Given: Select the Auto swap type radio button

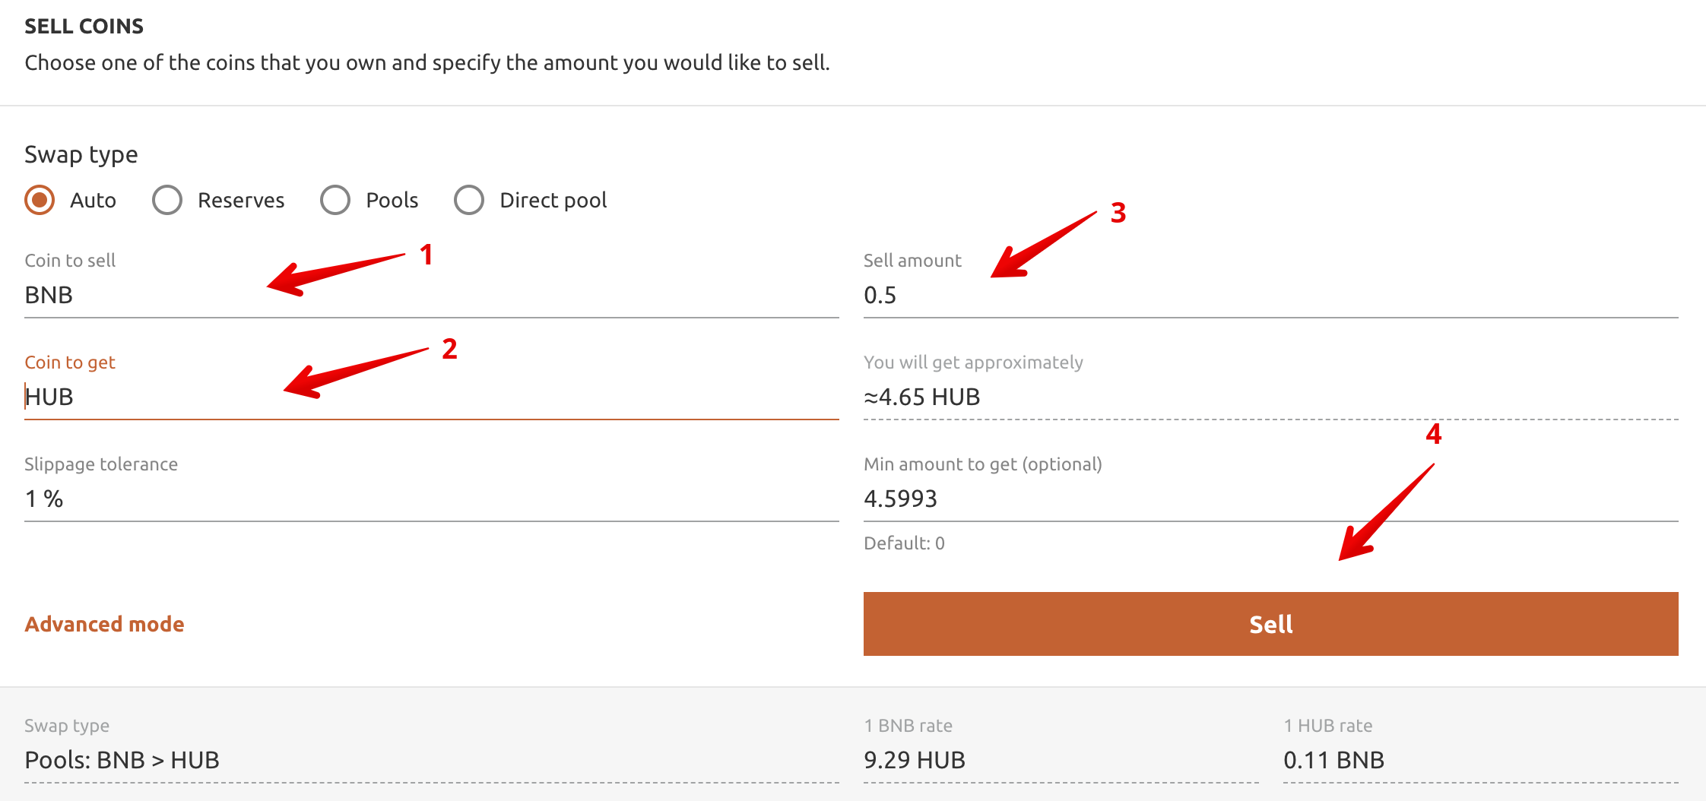Looking at the screenshot, I should click(40, 201).
